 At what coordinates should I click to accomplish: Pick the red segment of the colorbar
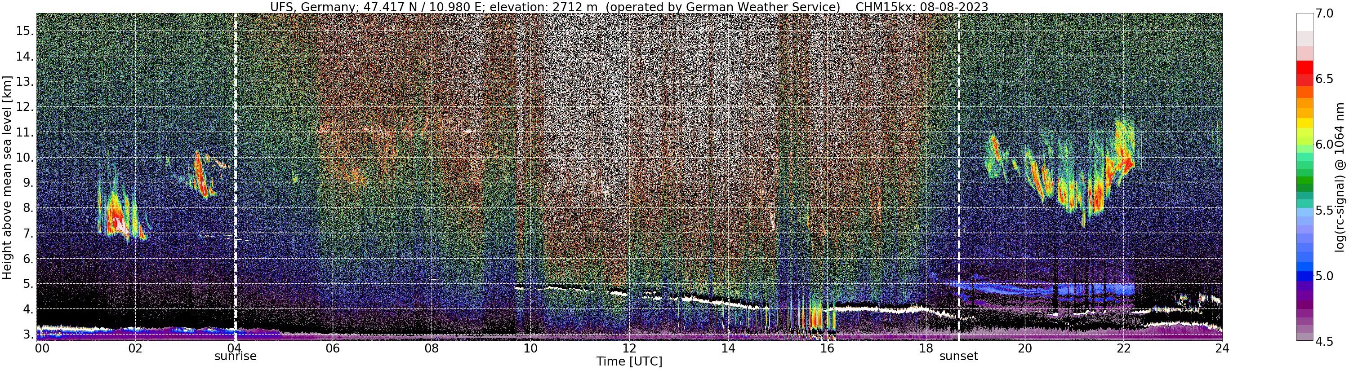tap(1304, 67)
